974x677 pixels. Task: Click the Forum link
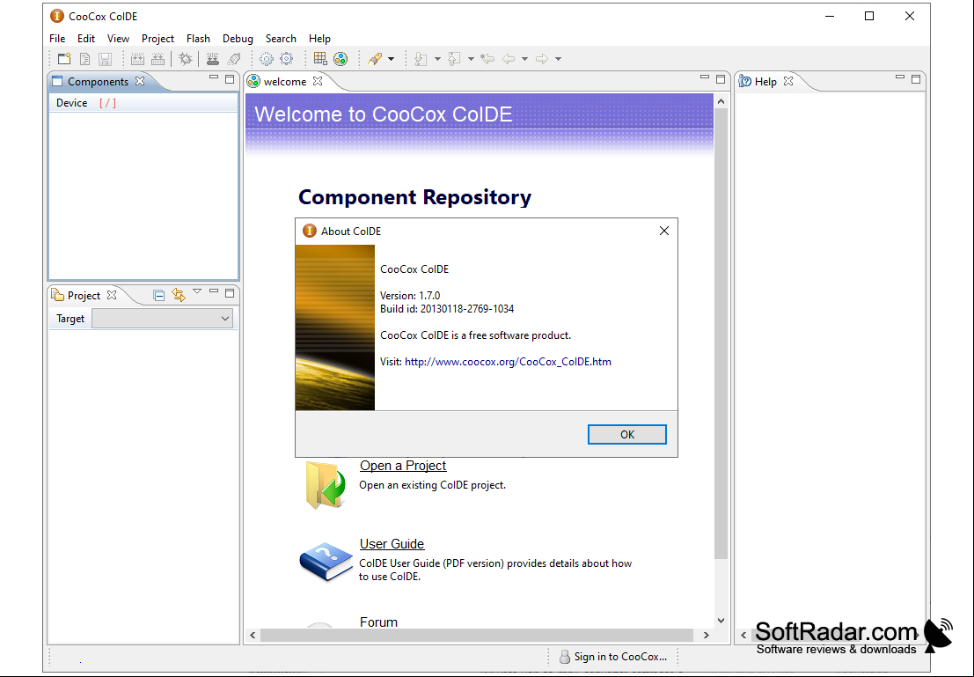point(378,622)
